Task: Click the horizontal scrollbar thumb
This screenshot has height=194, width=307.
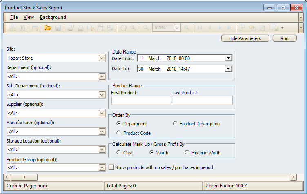Action: (x=24, y=177)
